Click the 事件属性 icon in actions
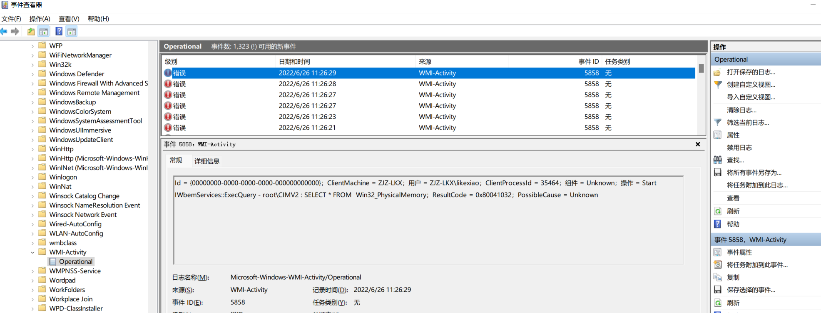Viewport: 821px width, 313px height. coord(717,252)
